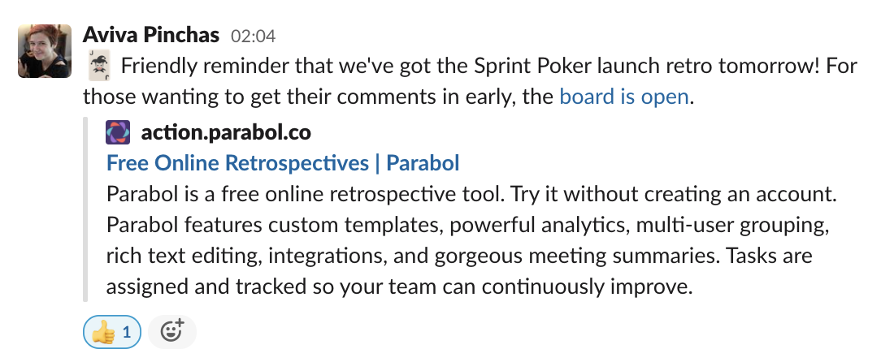Screen dimensions: 894x362
Task: Open "Free Online Retrospectives | Parabol" title link
Action: point(283,163)
